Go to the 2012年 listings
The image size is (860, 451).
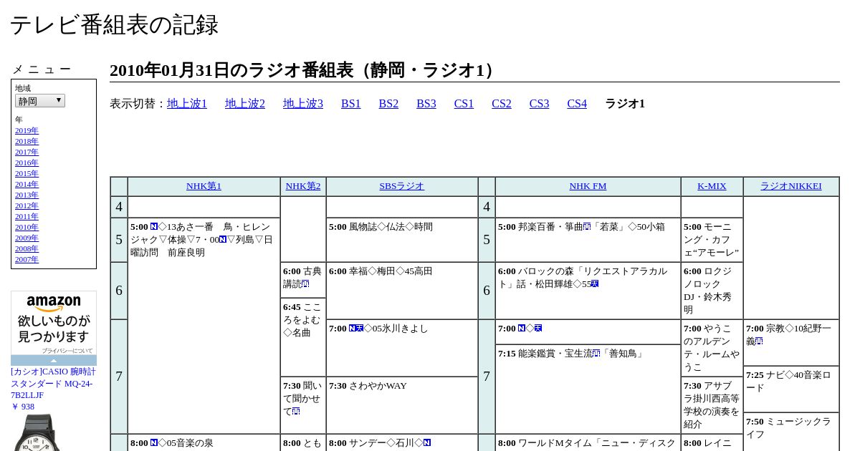pos(27,205)
